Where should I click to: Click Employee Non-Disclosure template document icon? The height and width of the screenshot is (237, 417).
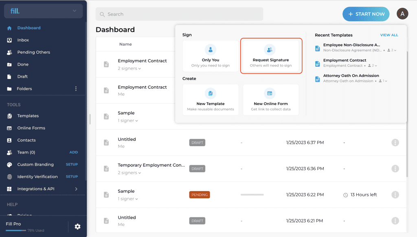point(317,48)
